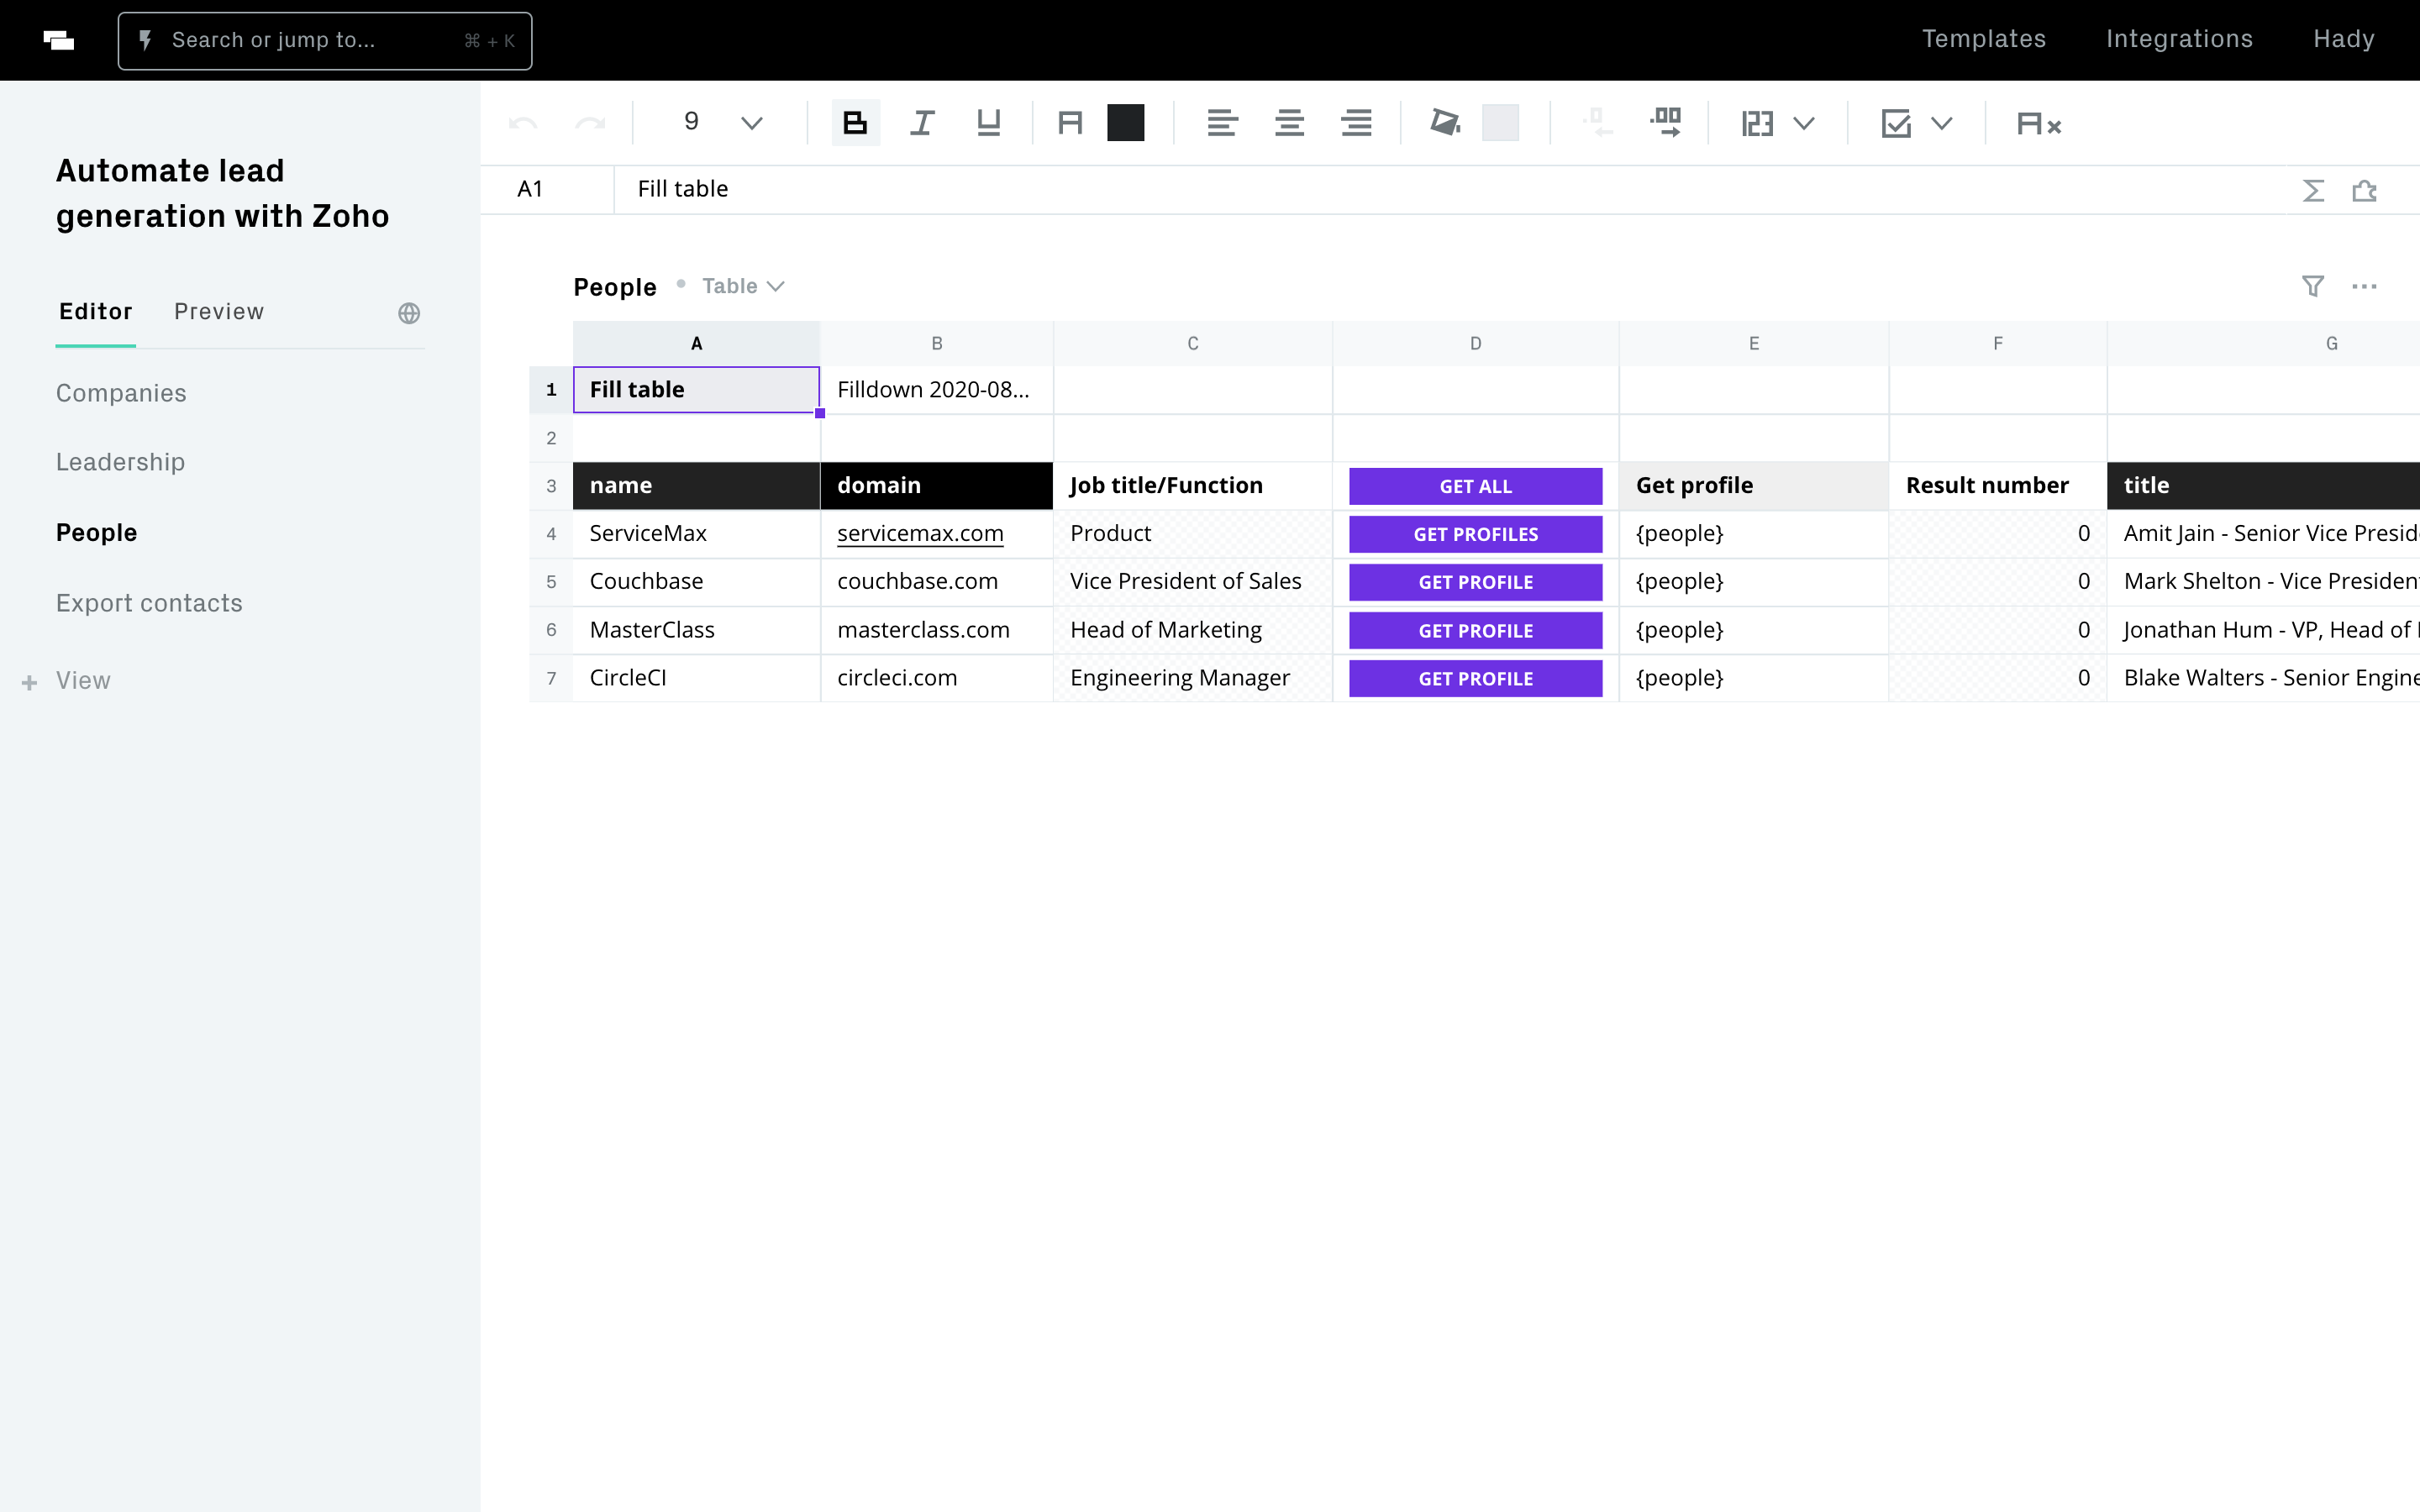Click GET PROFILES for ServiceMax
The width and height of the screenshot is (2420, 1512).
[x=1475, y=534]
